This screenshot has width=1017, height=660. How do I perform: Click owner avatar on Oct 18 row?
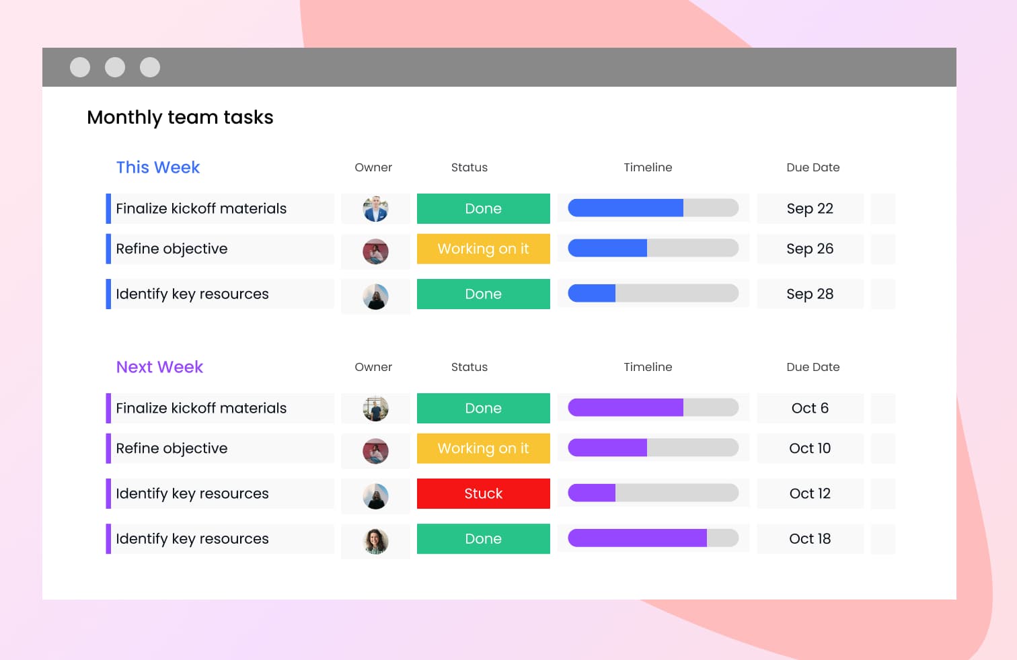pyautogui.click(x=375, y=541)
